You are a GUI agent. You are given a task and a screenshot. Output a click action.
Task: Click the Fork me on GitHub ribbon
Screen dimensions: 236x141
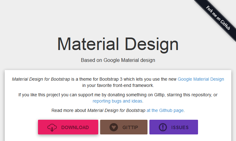point(218,18)
